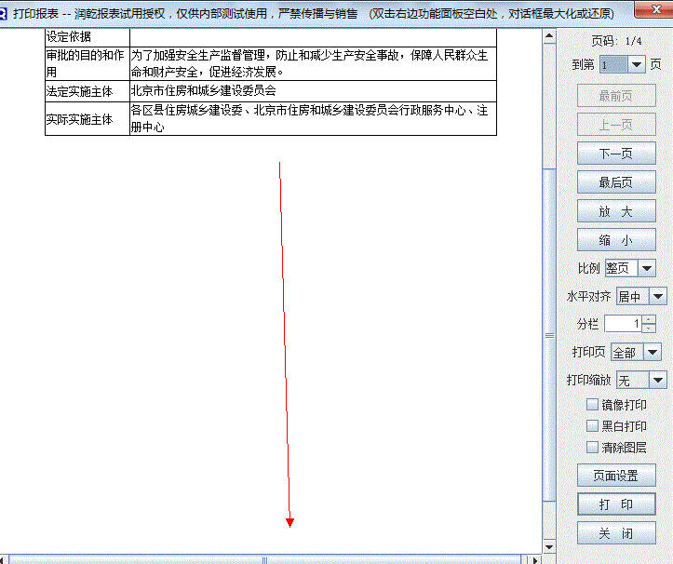Click the 分栏 column count field

pyautogui.click(x=623, y=324)
